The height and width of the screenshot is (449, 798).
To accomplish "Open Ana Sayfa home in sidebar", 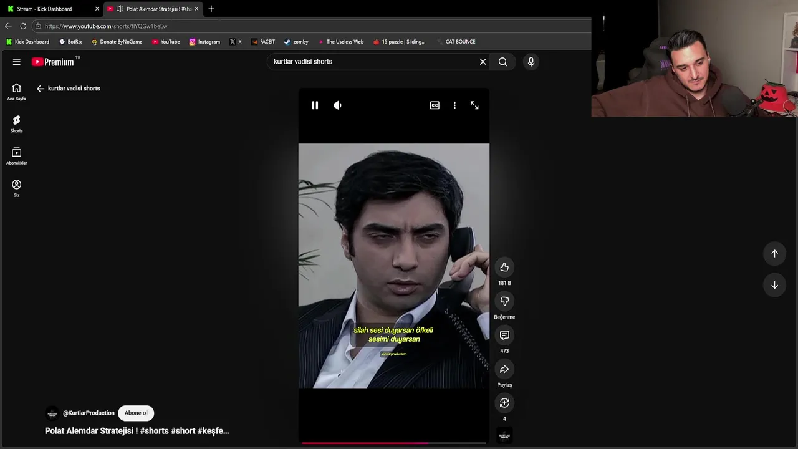I will pos(17,92).
